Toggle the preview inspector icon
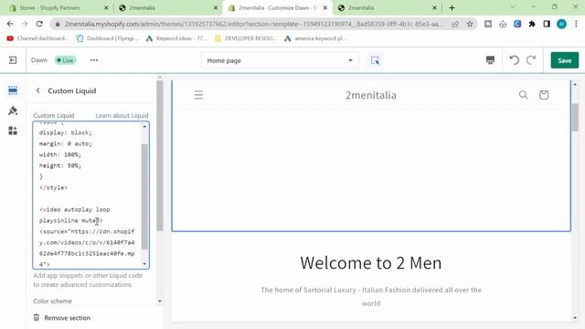Screen dimensions: 585x329 pyautogui.click(x=375, y=60)
